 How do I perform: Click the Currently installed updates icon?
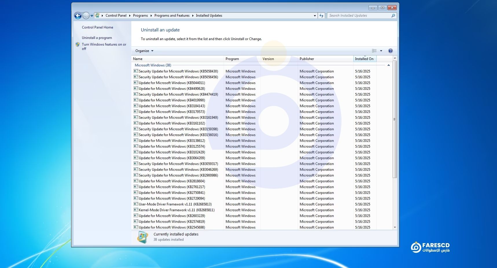click(142, 237)
